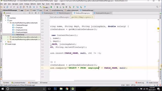Image resolution: width=162 pixels, height=91 pixels.
Task: Open the TODO tool window
Action: pos(6,83)
